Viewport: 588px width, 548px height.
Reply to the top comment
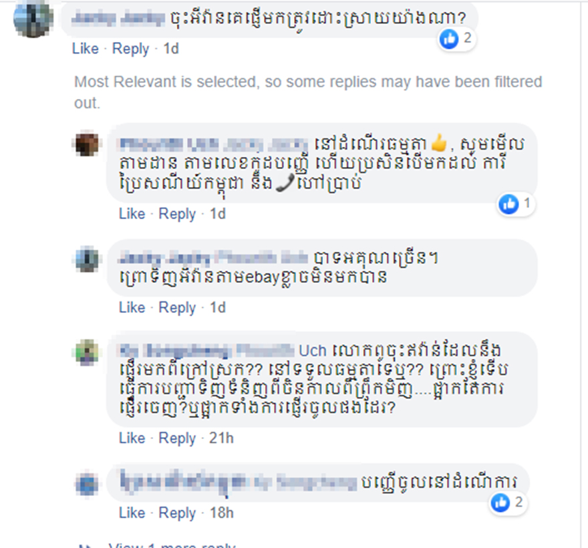[130, 49]
